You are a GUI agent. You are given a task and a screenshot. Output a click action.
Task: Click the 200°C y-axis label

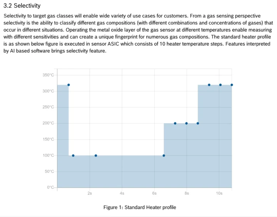pos(48,123)
